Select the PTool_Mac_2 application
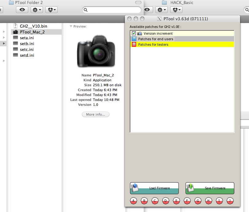Viewport: 249px width, 212px height. pyautogui.click(x=36, y=32)
